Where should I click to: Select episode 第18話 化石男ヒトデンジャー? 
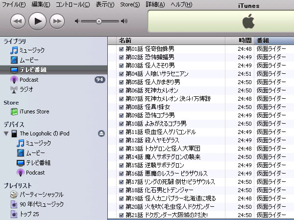point(159,190)
